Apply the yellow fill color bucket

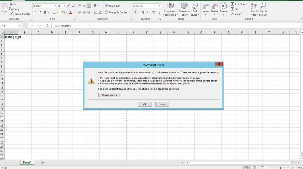tap(63, 12)
